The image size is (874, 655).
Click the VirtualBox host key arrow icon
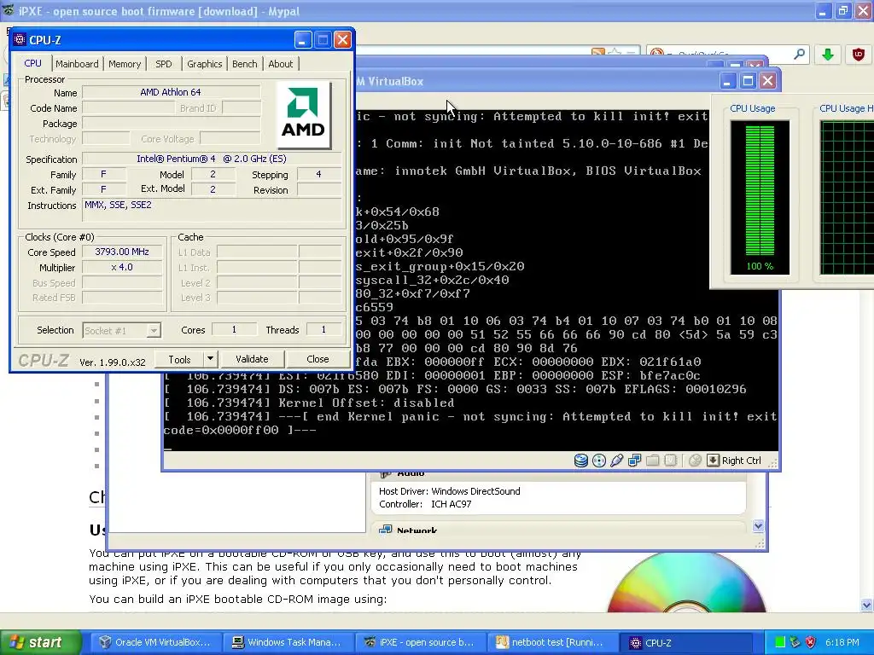point(713,460)
